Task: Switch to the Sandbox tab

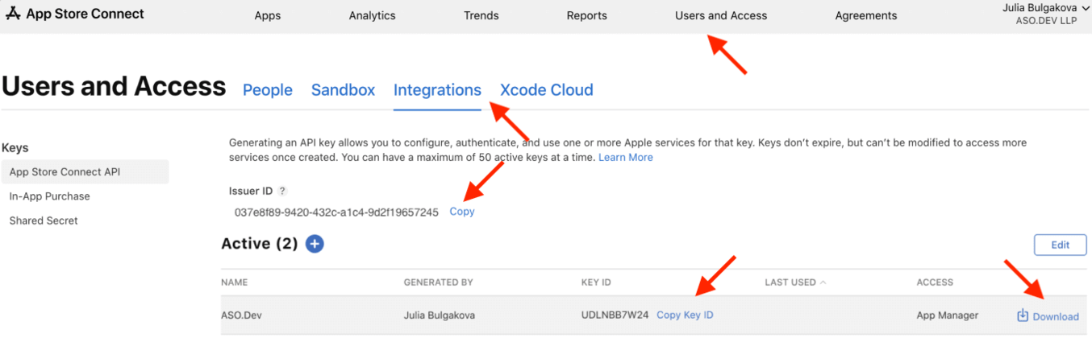Action: [x=343, y=90]
